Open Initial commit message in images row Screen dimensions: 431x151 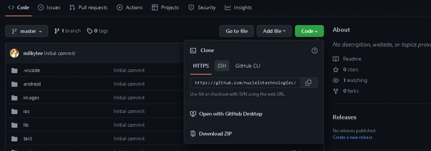click(129, 98)
